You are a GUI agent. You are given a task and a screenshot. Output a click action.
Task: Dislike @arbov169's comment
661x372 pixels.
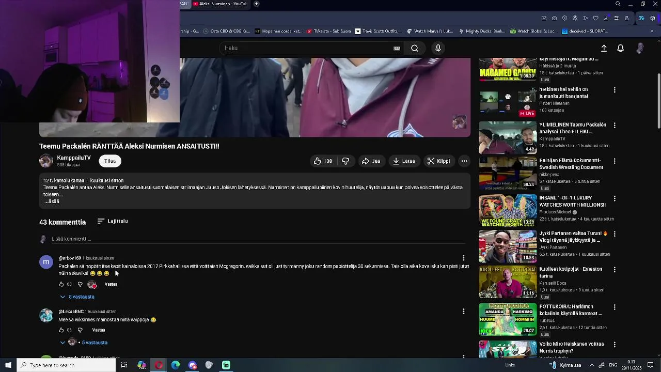click(80, 284)
